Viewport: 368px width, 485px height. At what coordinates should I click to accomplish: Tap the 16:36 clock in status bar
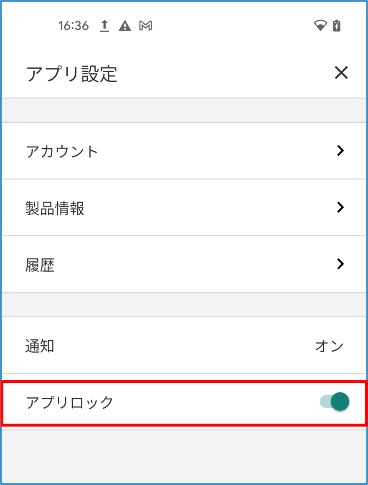point(74,26)
